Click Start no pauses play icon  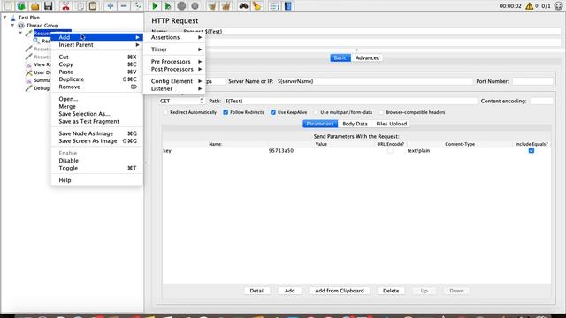tap(168, 6)
